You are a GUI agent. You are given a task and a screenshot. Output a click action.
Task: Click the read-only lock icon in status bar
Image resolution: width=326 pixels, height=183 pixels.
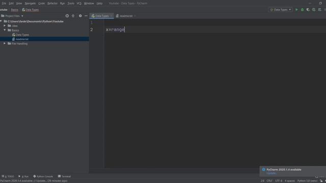pos(321,181)
